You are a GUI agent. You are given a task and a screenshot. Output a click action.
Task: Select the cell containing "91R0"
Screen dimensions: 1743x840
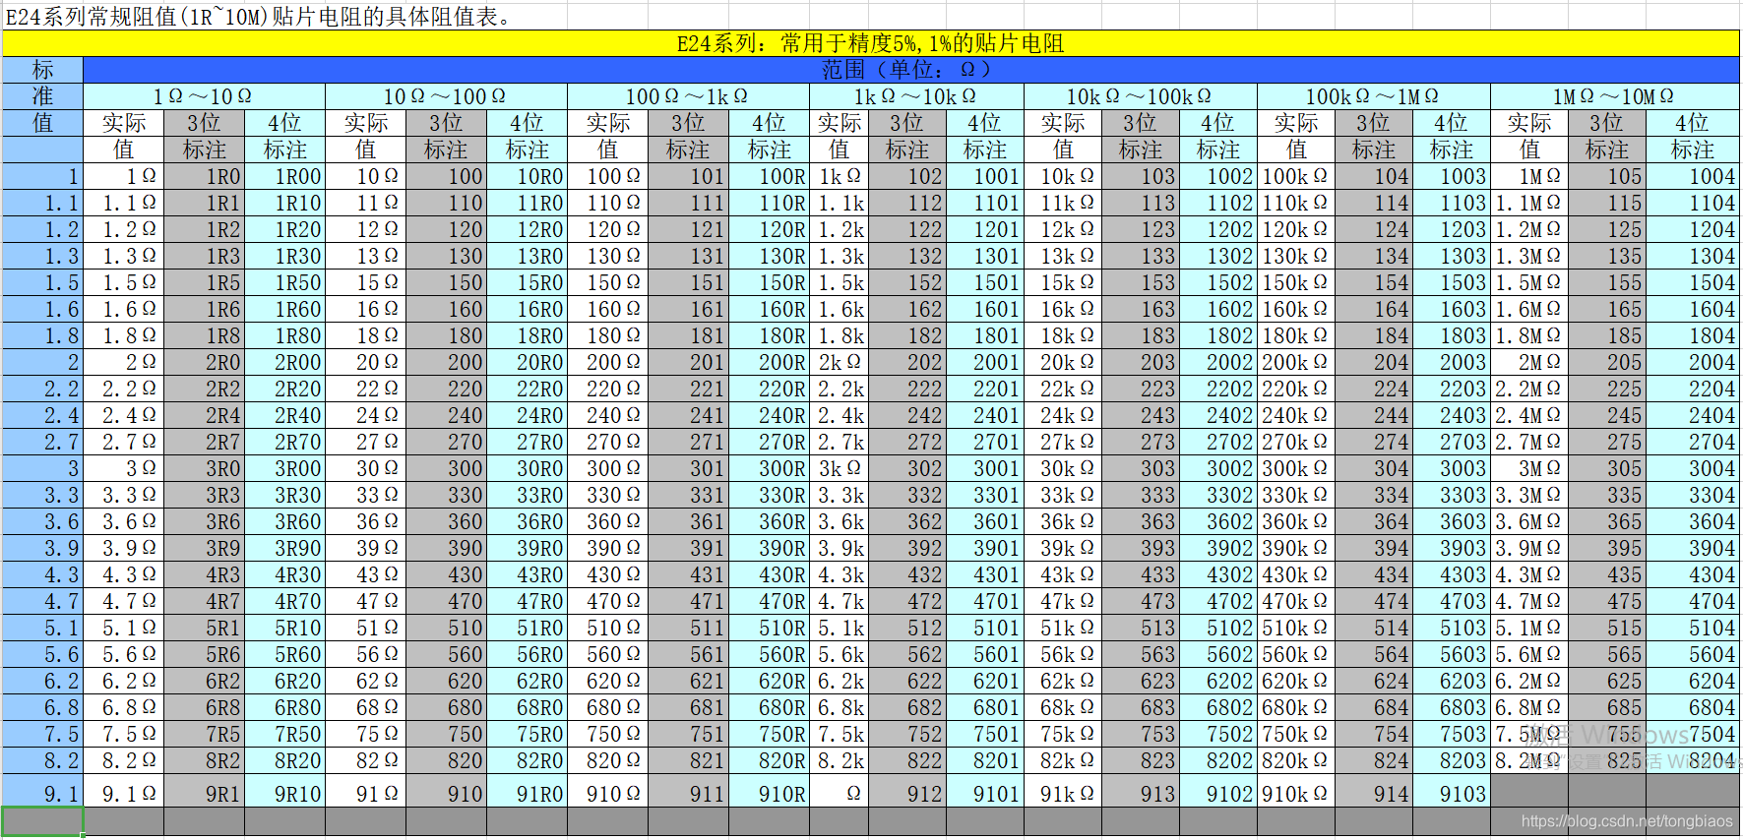527,791
